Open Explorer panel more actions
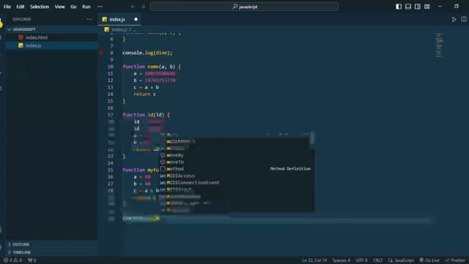 pyautogui.click(x=89, y=19)
